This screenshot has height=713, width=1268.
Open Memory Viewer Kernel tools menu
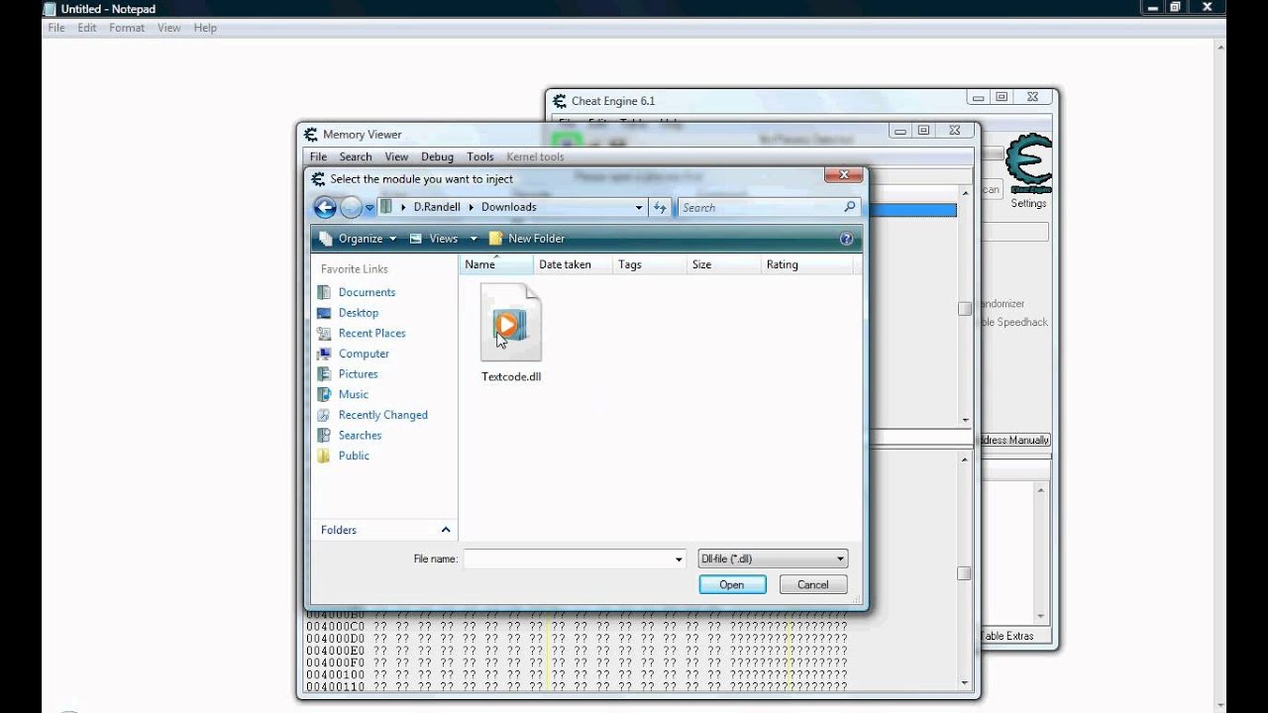click(535, 156)
